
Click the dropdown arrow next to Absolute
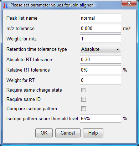coord(118,49)
